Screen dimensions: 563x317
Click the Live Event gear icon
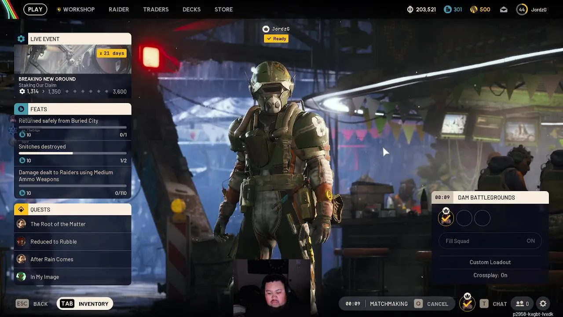[21, 39]
